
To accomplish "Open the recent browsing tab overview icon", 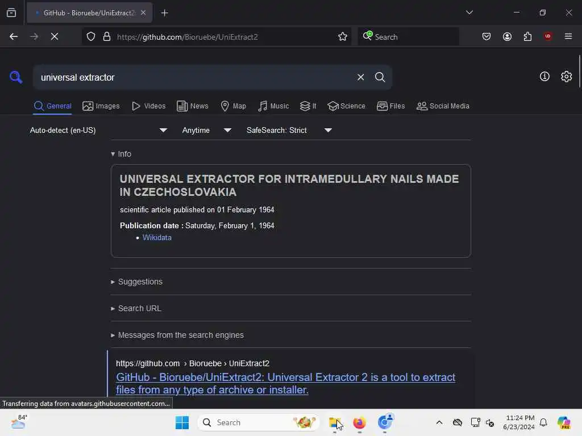I will [x=11, y=13].
